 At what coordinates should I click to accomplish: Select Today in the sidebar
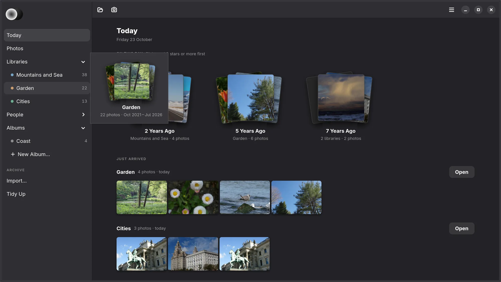tap(47, 35)
